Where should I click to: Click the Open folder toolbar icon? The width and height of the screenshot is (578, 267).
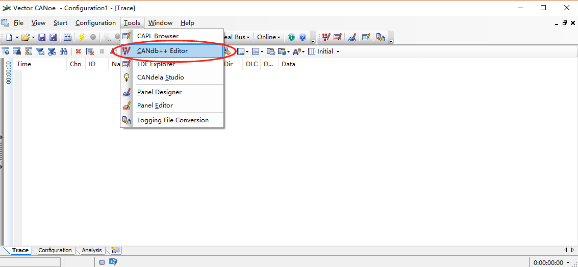pyautogui.click(x=25, y=37)
